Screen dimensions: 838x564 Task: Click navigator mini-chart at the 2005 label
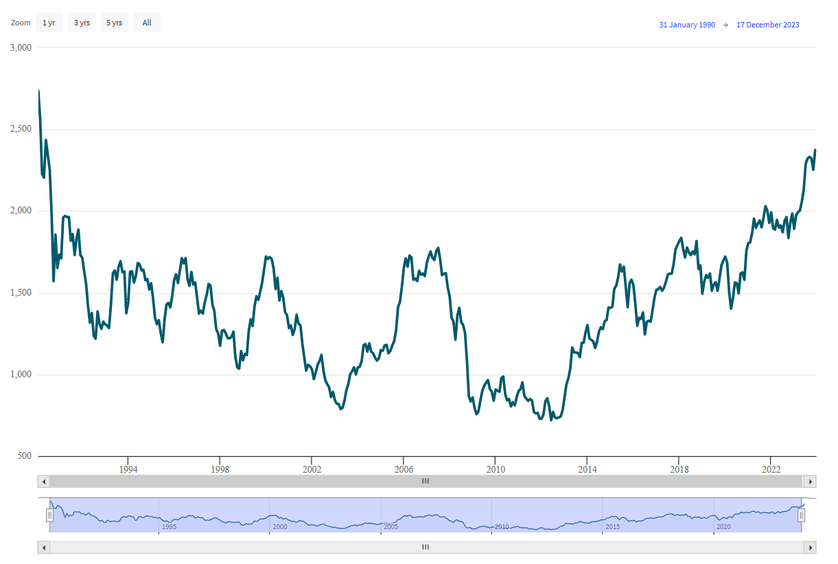(391, 526)
